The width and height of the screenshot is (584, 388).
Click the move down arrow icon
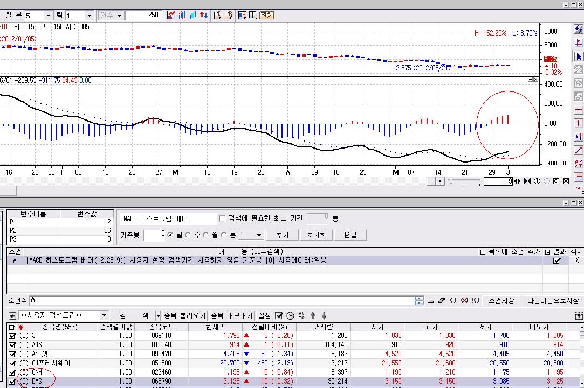click(x=324, y=316)
